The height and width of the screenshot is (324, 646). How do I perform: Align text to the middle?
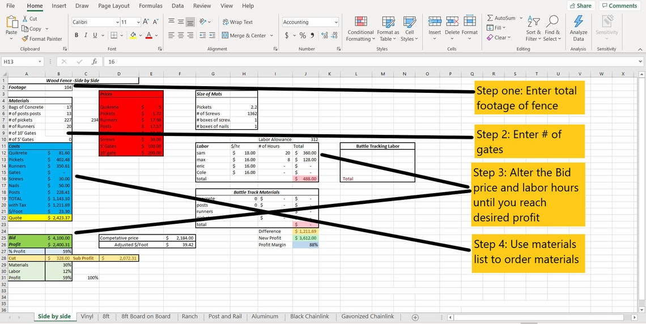tap(181, 22)
